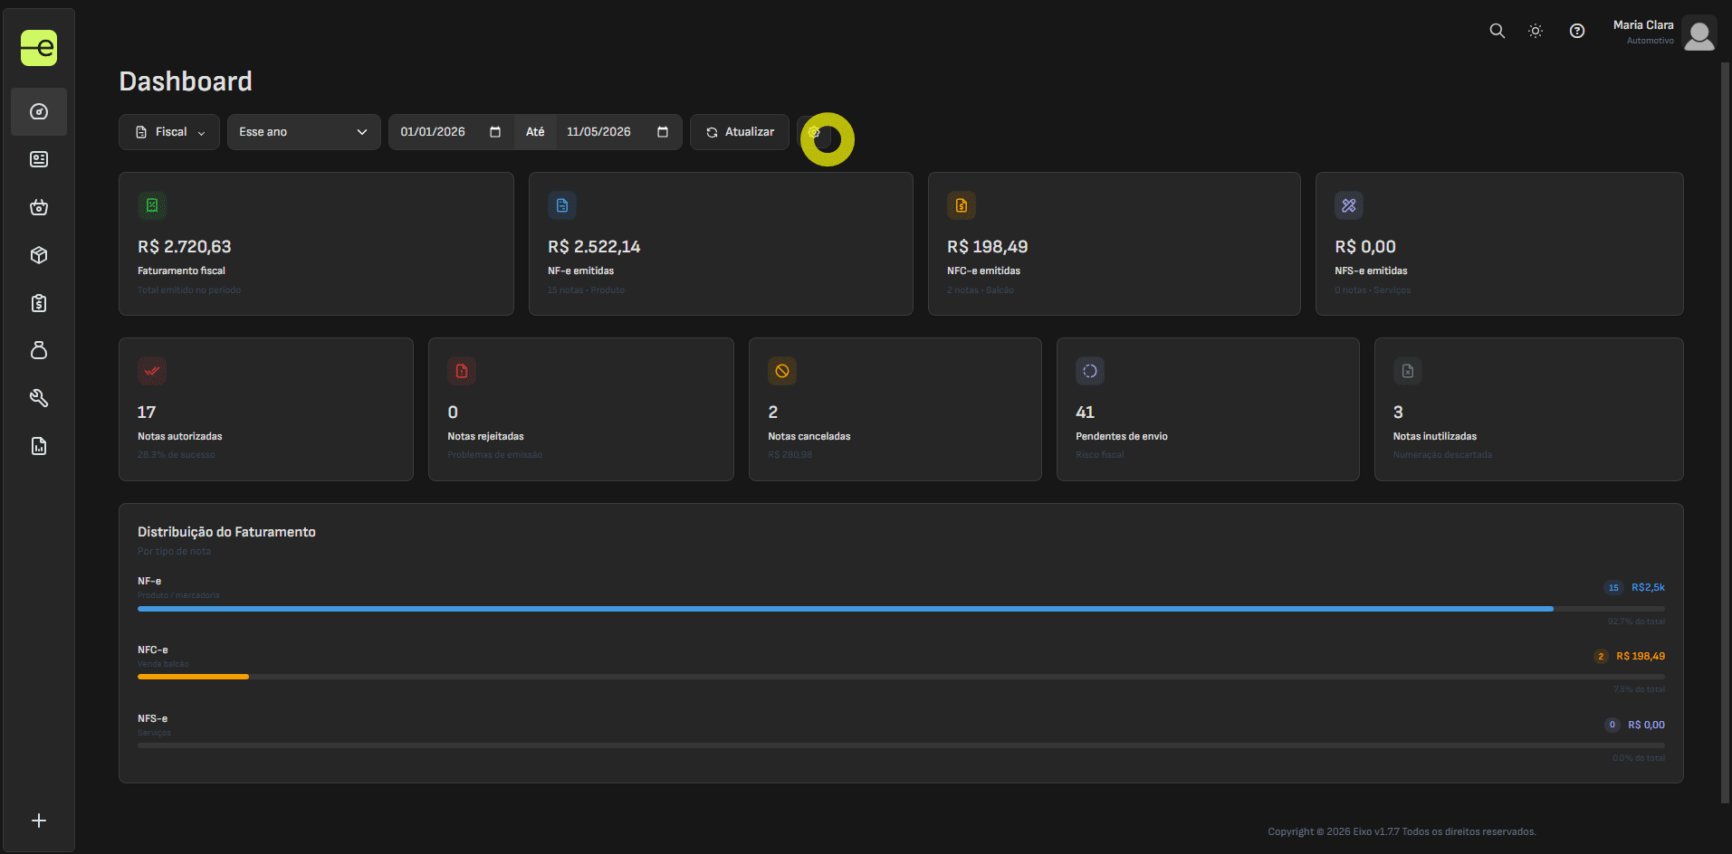Click the Notas rejeitadas label
1732x854 pixels.
coord(485,436)
